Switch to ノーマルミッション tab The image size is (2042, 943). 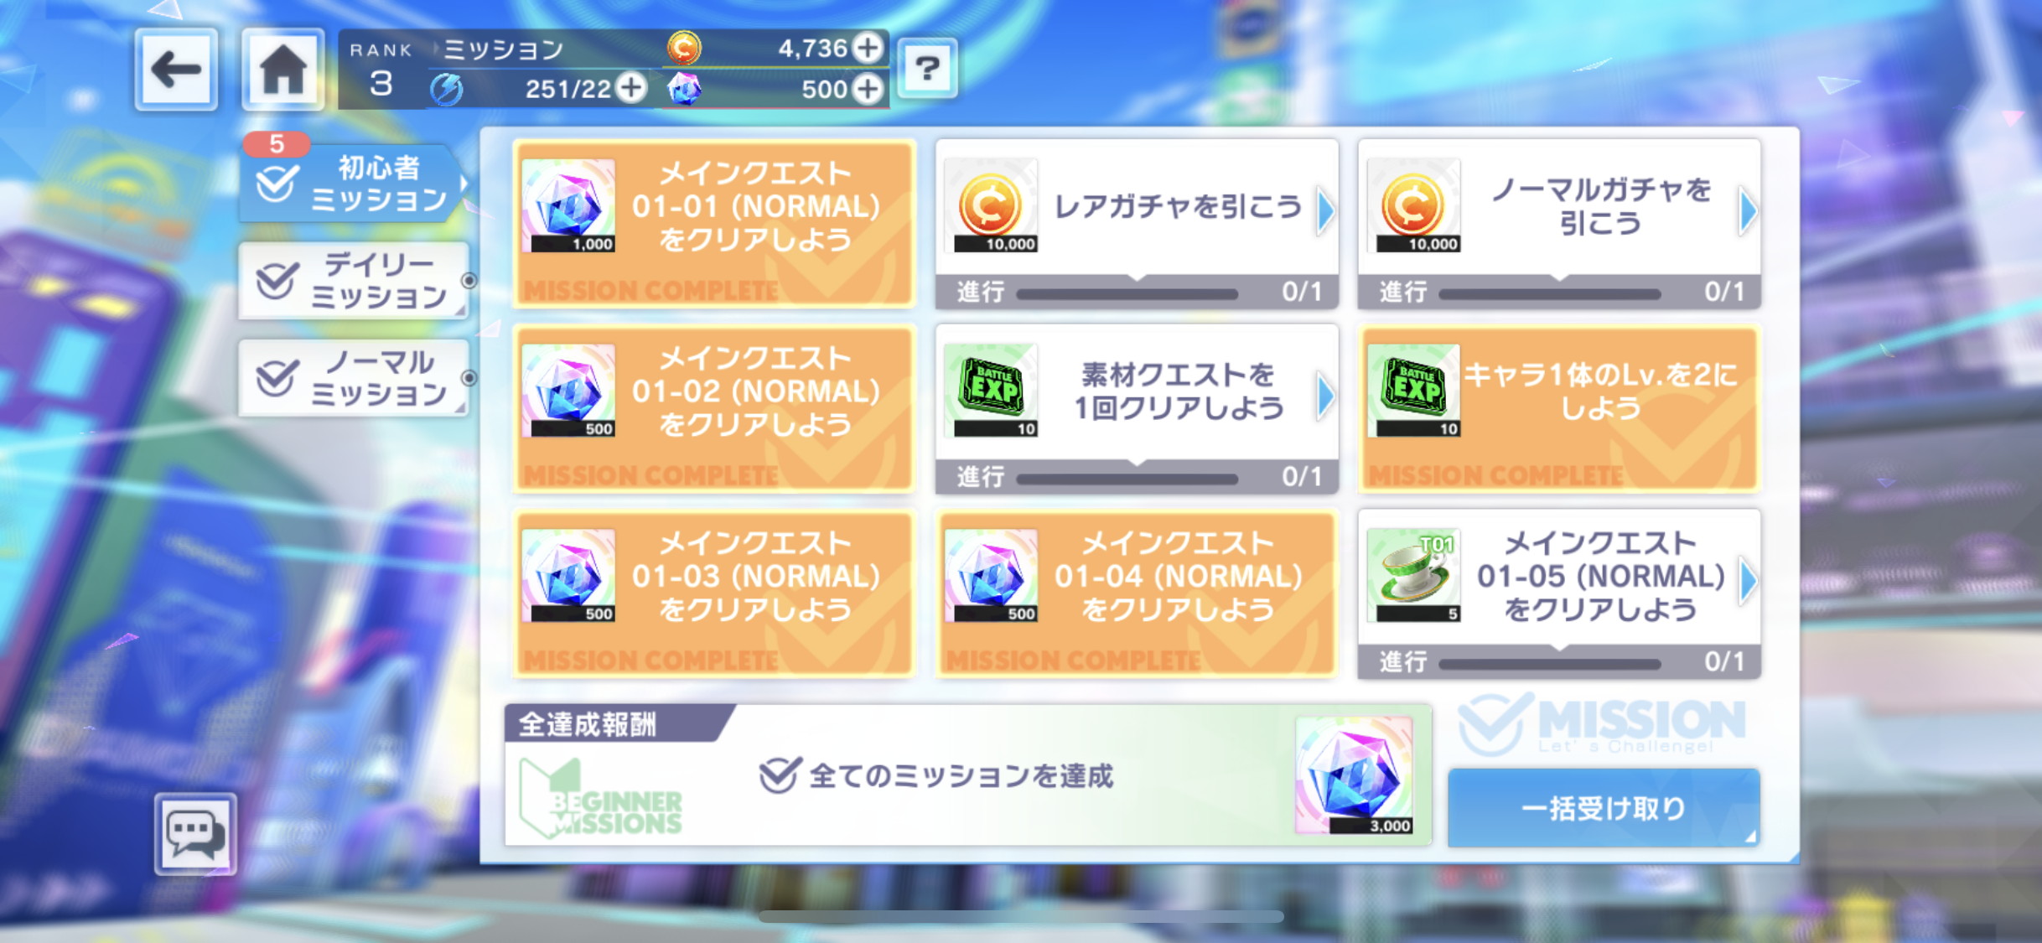pyautogui.click(x=353, y=378)
